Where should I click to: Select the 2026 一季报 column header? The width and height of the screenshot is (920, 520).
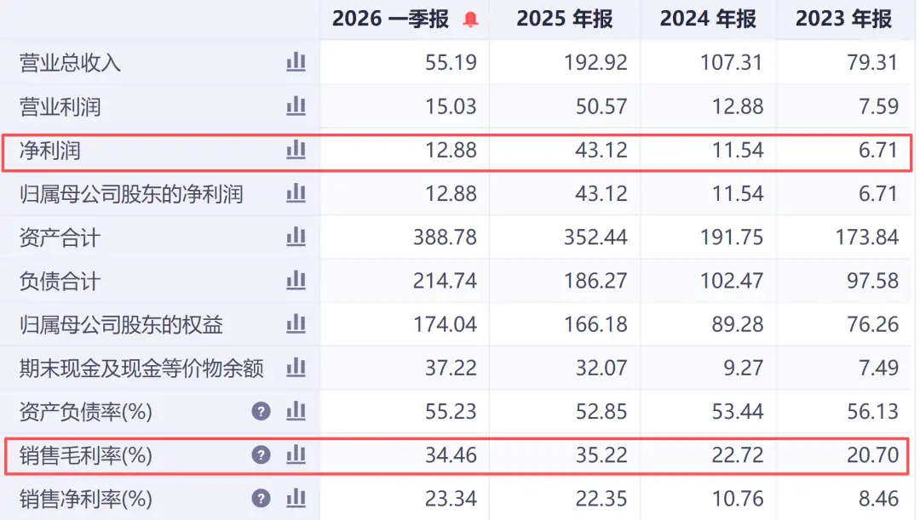coord(390,19)
